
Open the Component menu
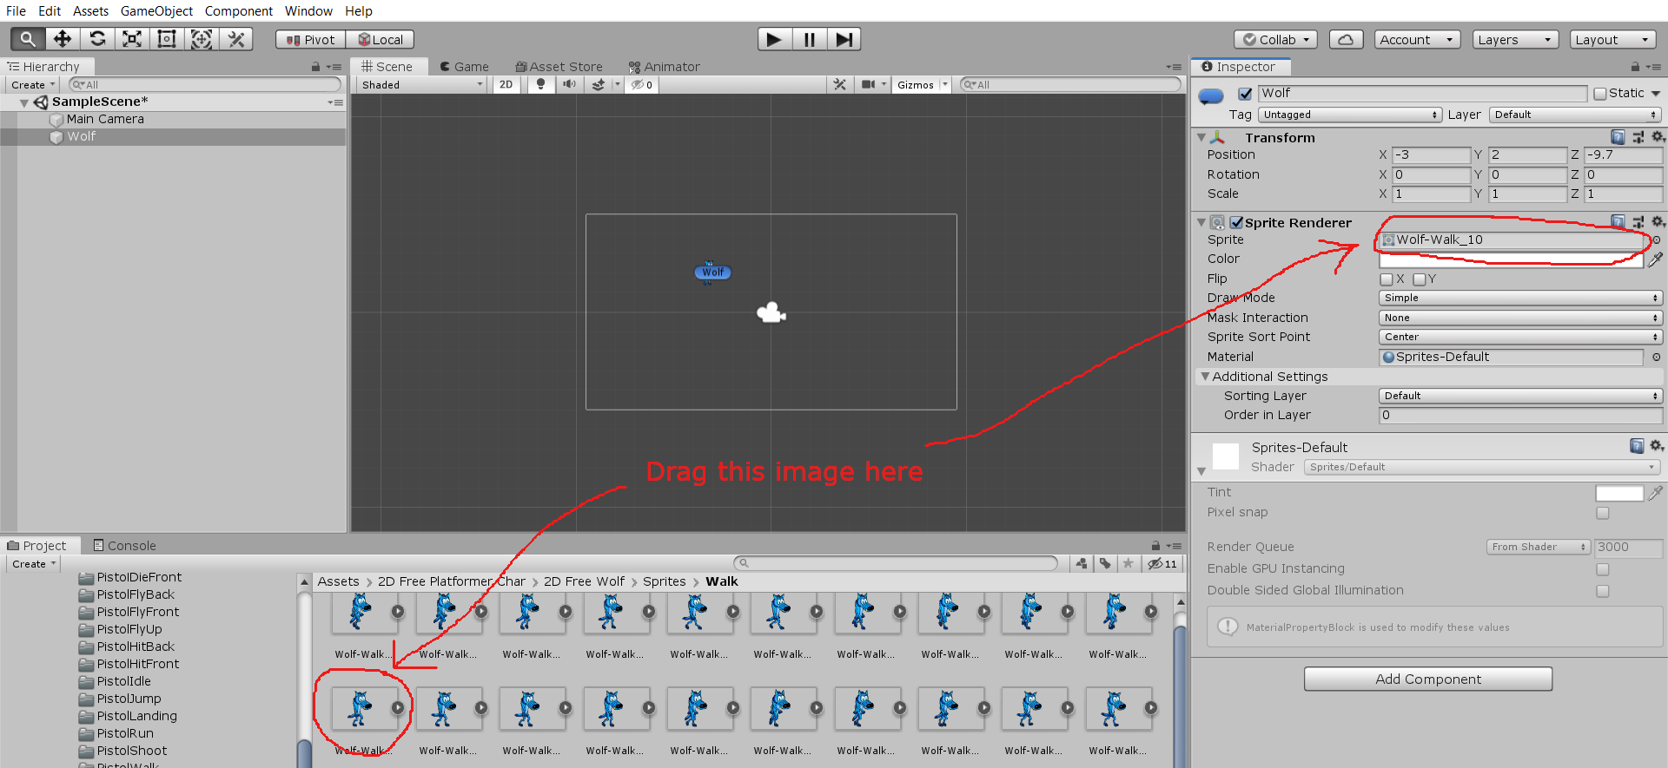tap(239, 11)
